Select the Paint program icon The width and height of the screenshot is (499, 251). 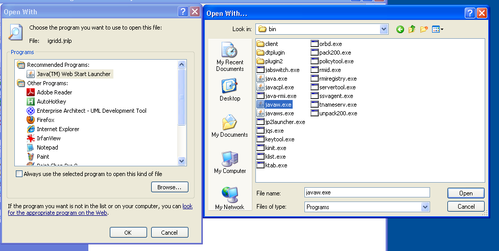pyautogui.click(x=31, y=157)
